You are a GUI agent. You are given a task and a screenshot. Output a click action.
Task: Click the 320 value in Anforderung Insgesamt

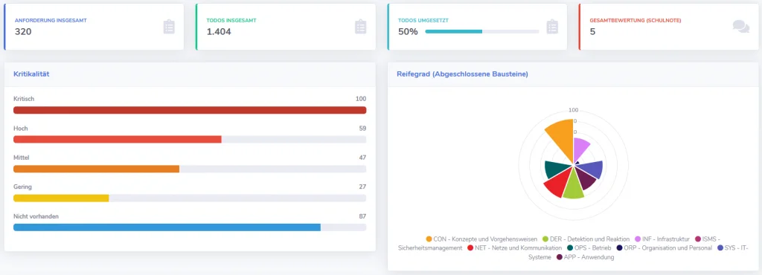(23, 32)
